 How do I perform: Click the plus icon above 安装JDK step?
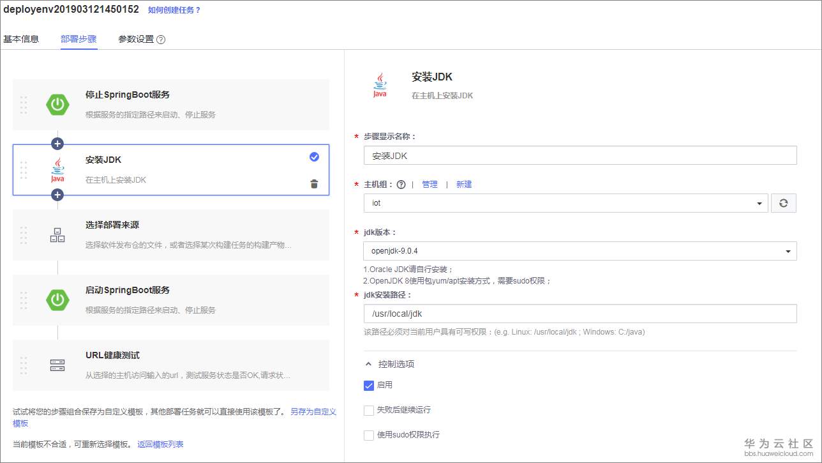click(x=57, y=144)
